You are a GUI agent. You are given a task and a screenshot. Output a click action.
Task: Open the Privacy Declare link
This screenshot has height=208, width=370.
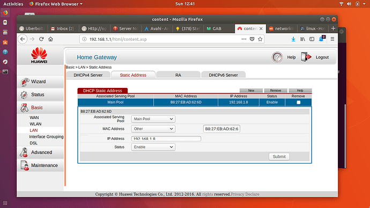pyautogui.click(x=245, y=194)
